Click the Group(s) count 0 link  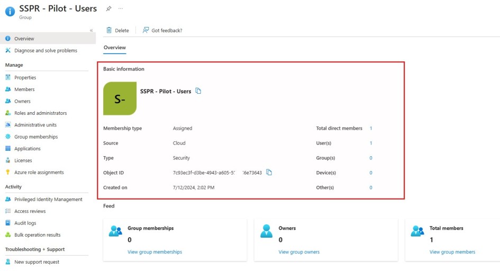point(371,158)
